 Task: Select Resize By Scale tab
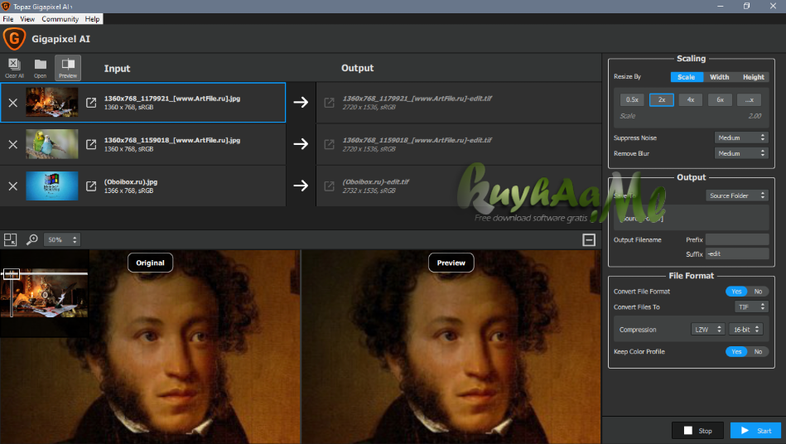pos(687,77)
